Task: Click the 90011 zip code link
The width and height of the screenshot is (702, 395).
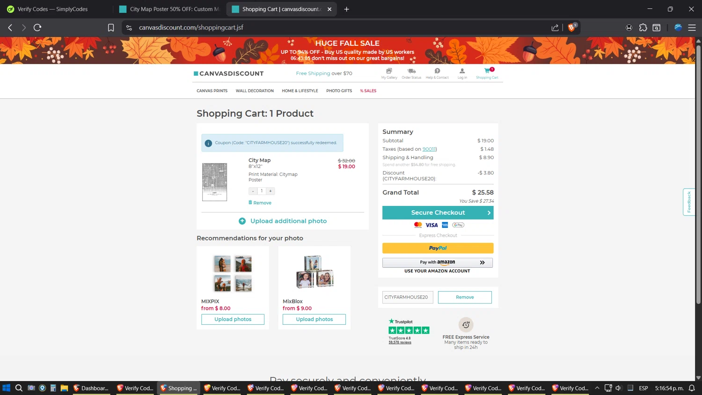Action: [x=429, y=149]
